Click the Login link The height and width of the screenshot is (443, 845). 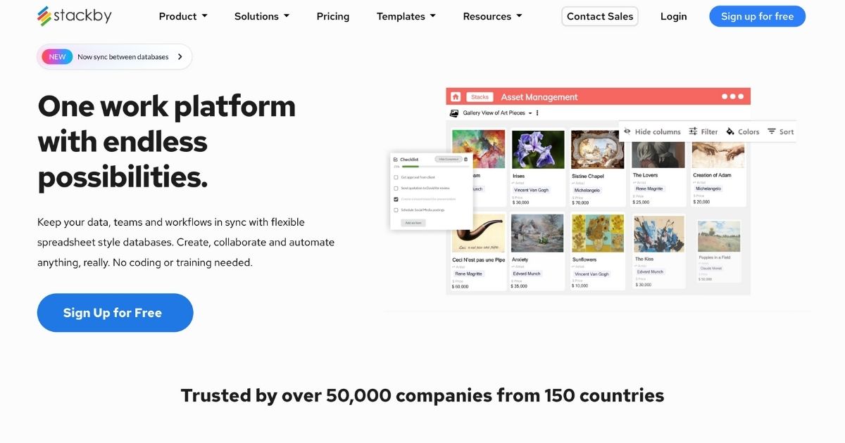[673, 16]
